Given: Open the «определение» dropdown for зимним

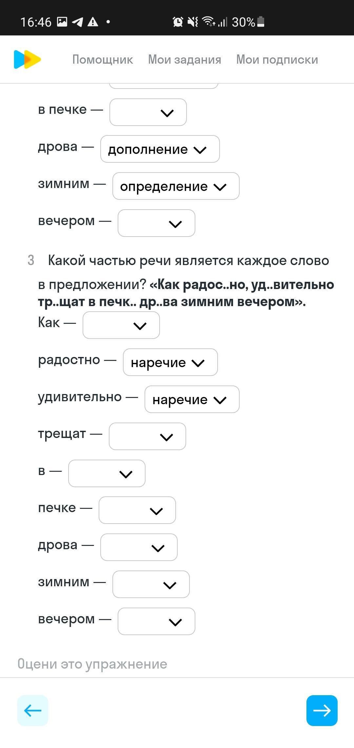Looking at the screenshot, I should pos(176,186).
